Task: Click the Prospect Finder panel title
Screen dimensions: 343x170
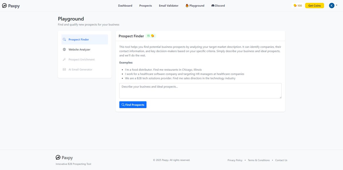Action: click(131, 36)
